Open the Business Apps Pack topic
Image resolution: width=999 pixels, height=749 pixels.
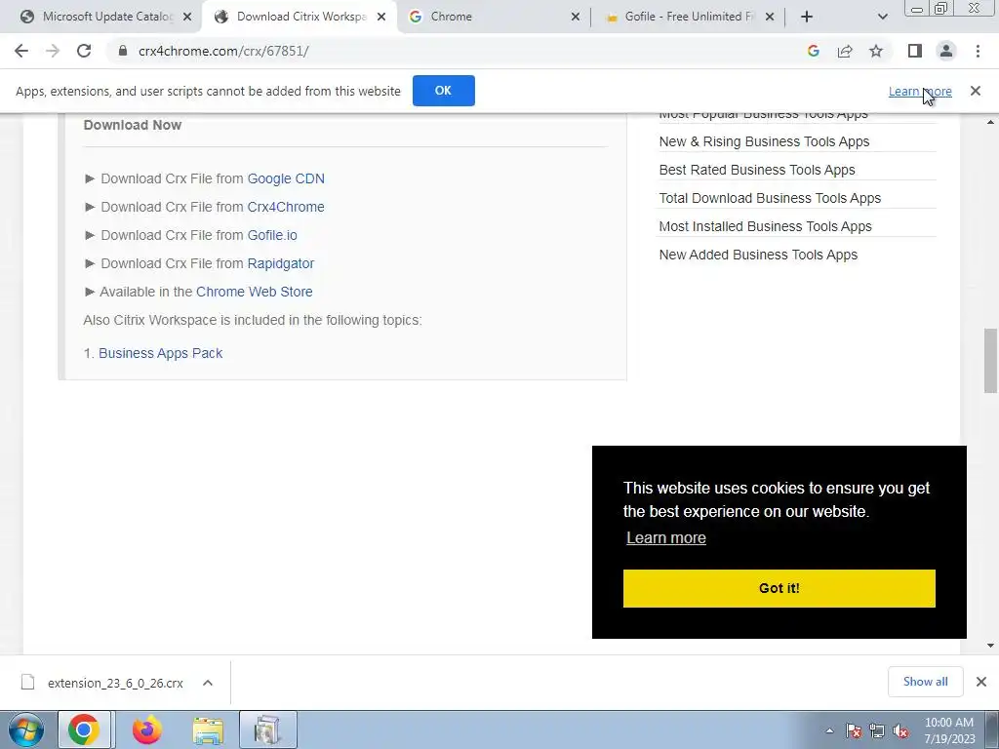tap(161, 353)
